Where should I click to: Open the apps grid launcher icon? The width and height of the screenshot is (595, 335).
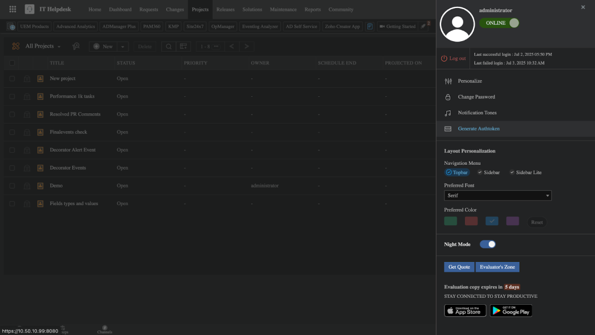tap(13, 9)
